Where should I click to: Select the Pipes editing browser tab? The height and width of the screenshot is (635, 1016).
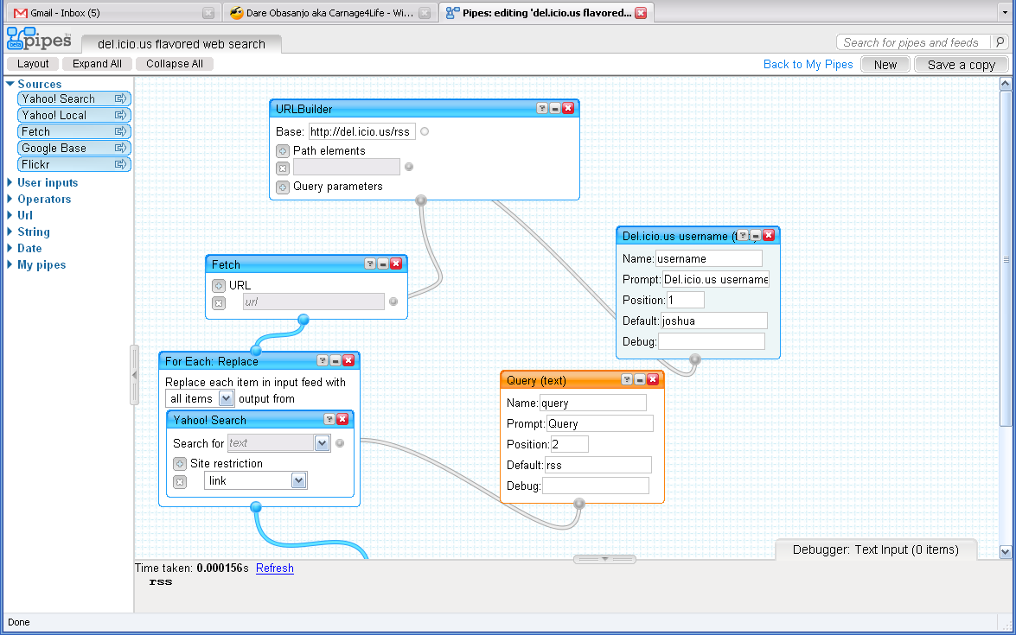pos(546,13)
